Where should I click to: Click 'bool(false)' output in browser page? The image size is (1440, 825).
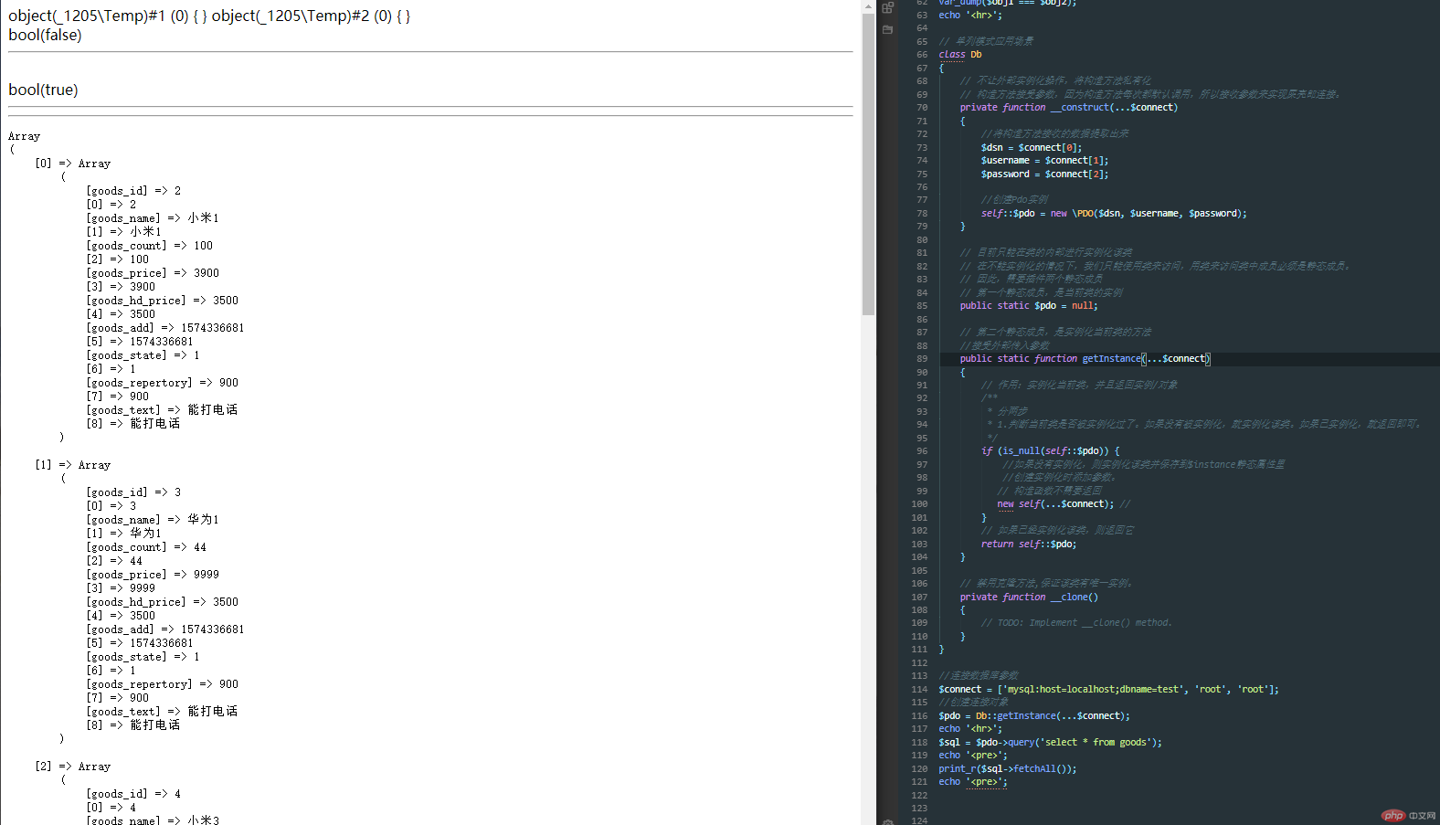click(x=45, y=35)
